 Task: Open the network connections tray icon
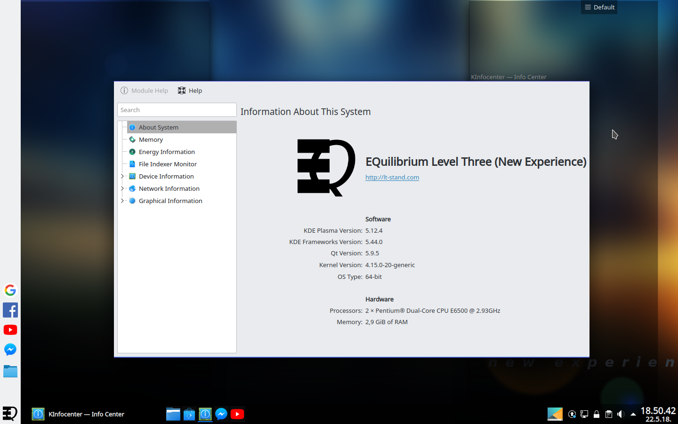[584, 414]
